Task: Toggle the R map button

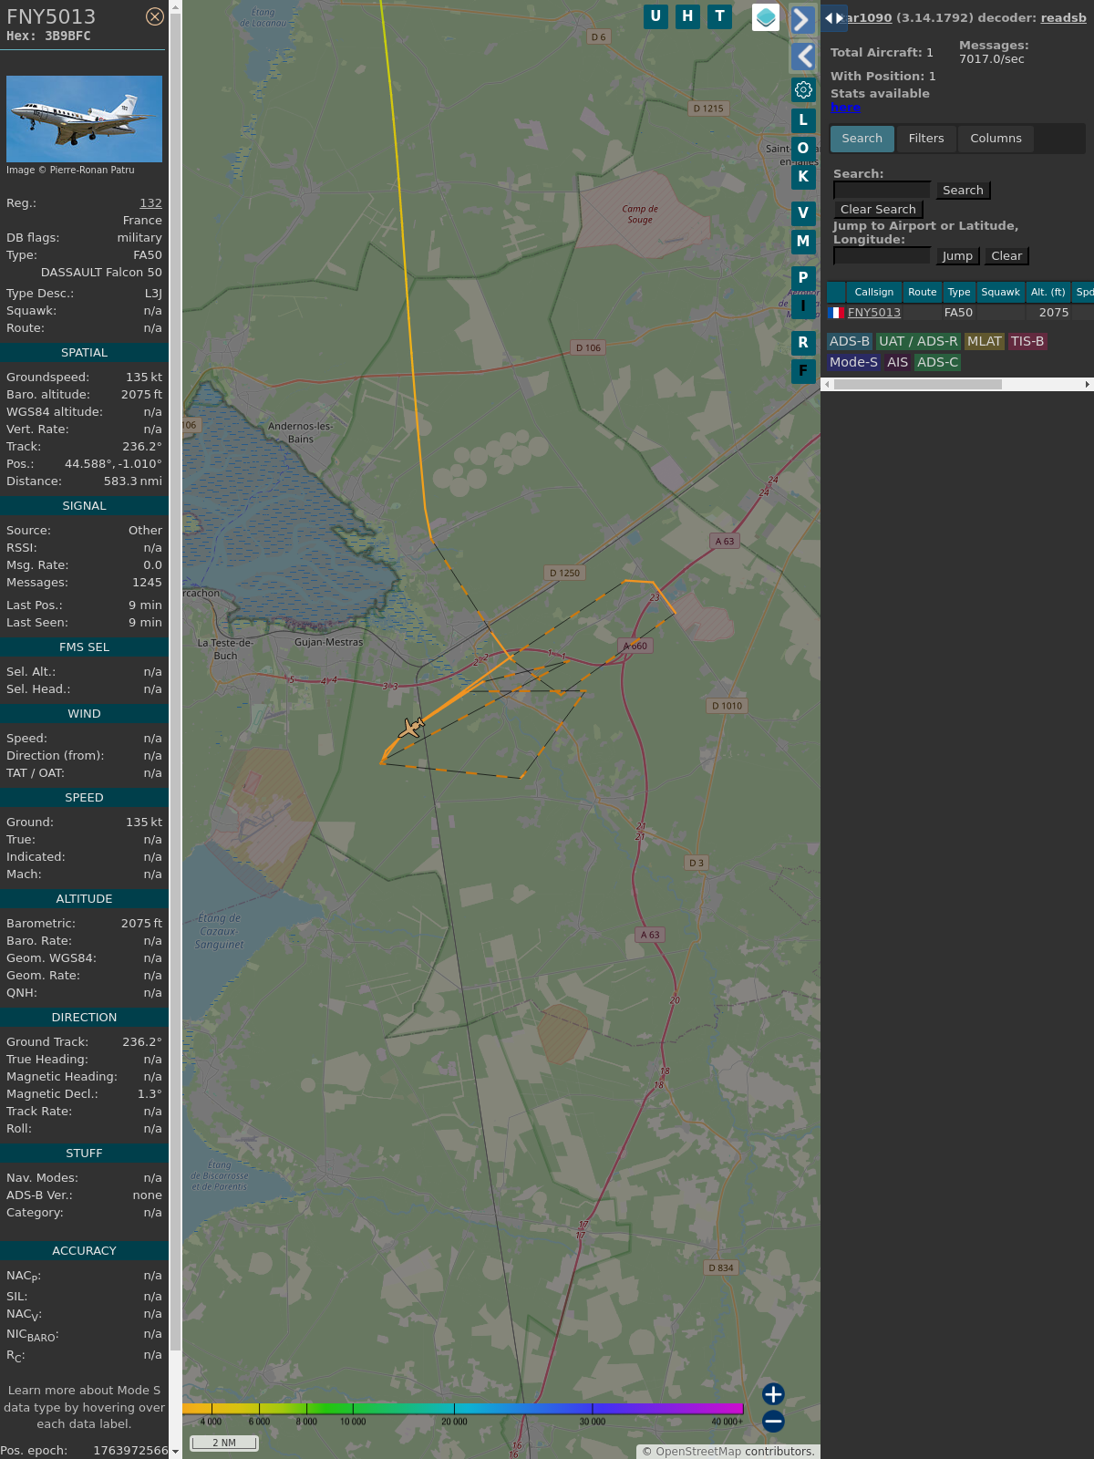Action: pyautogui.click(x=803, y=343)
